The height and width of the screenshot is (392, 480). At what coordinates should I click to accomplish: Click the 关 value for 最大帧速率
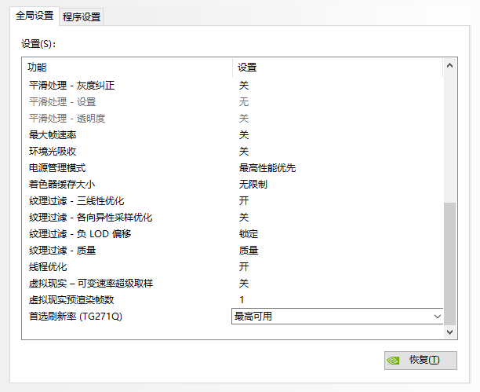click(x=244, y=135)
